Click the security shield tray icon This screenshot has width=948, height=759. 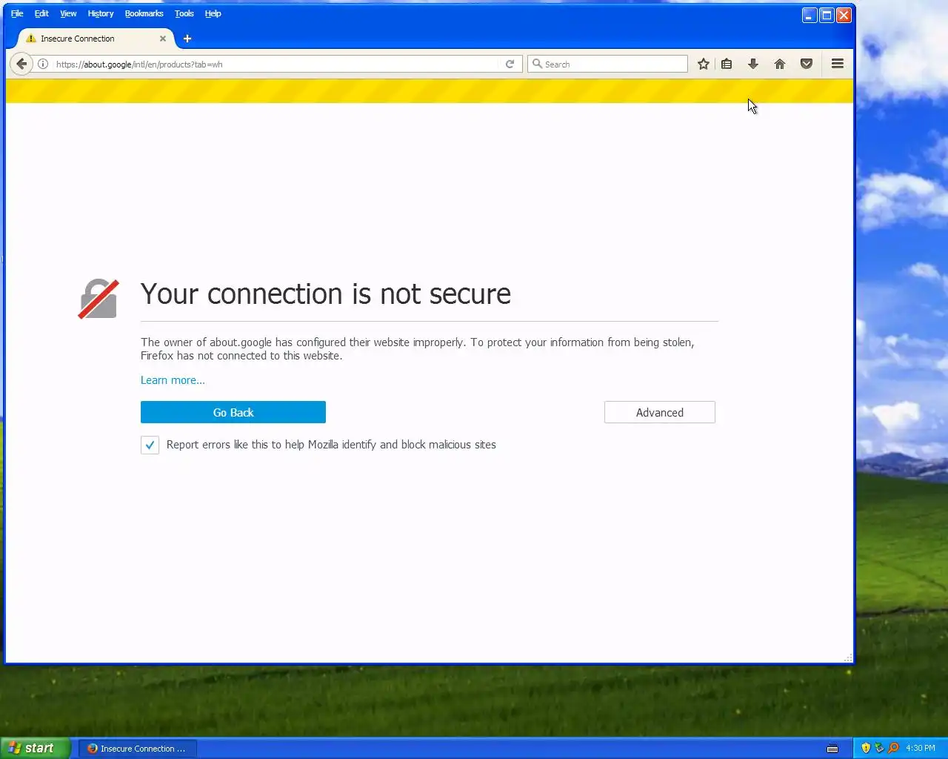[866, 748]
